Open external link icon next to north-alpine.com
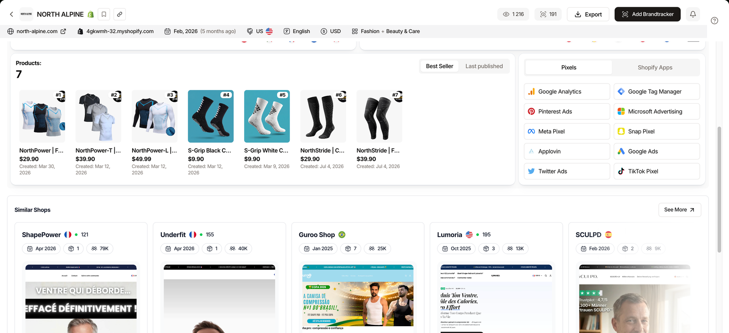The width and height of the screenshot is (729, 333). 63,31
